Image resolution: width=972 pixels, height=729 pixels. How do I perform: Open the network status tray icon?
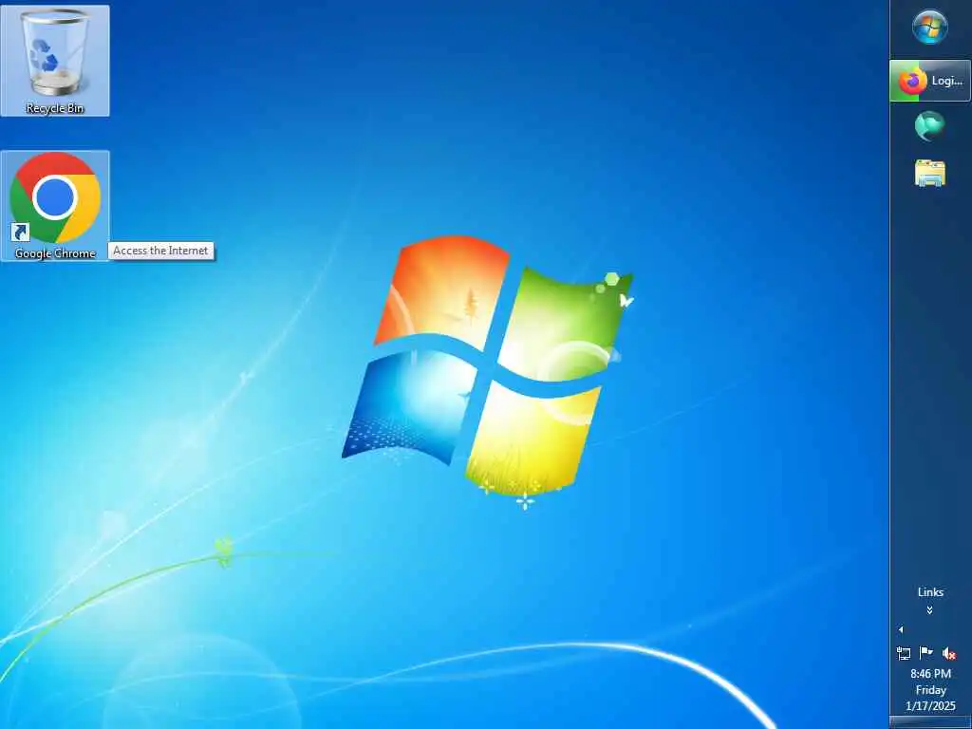[904, 653]
